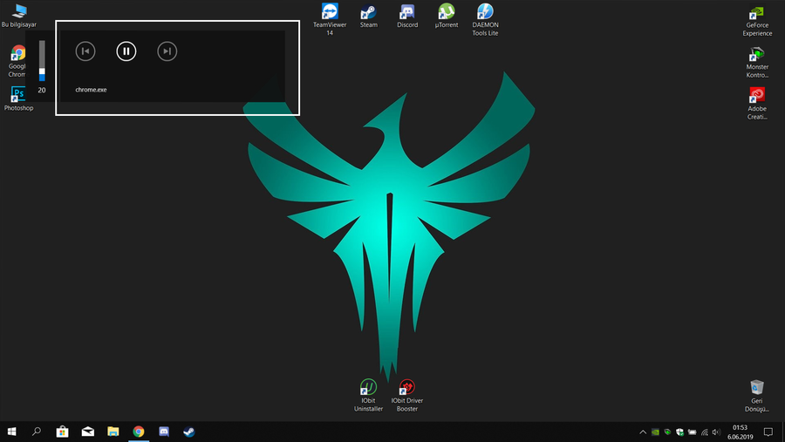Expand the hidden system tray icons

pyautogui.click(x=643, y=432)
